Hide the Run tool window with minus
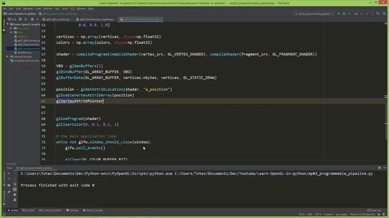Image resolution: width=389 pixels, height=218 pixels. pos(385,168)
